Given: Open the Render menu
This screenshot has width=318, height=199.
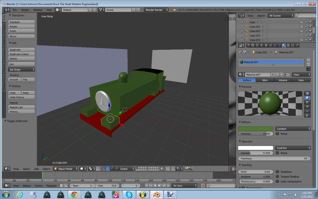Looking at the screenshot, I should point(25,10).
